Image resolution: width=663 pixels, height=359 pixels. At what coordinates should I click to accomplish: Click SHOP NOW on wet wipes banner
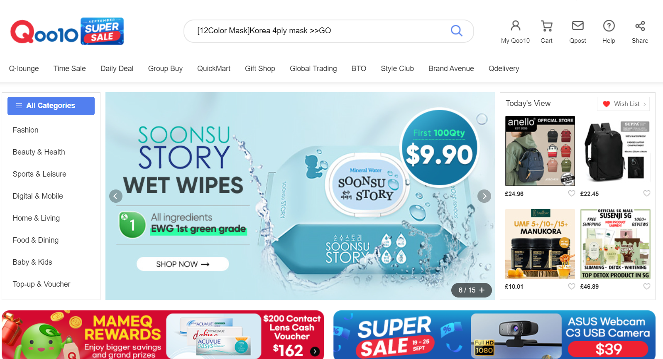(x=183, y=264)
